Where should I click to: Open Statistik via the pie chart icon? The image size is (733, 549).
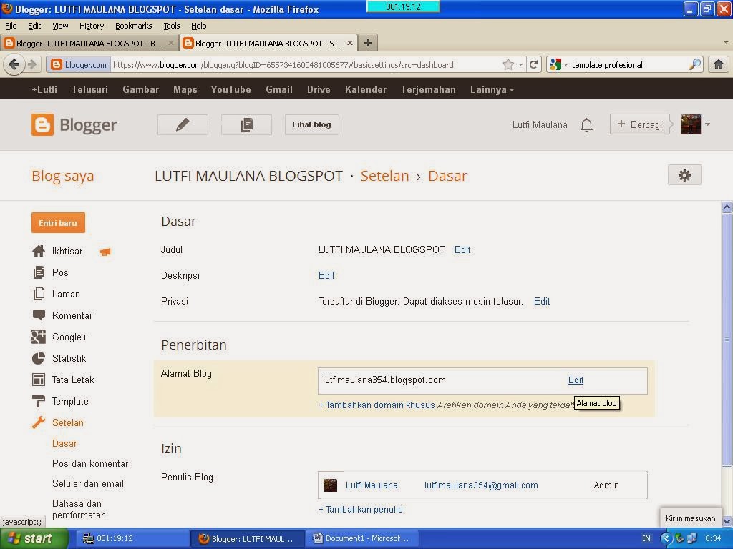[39, 358]
